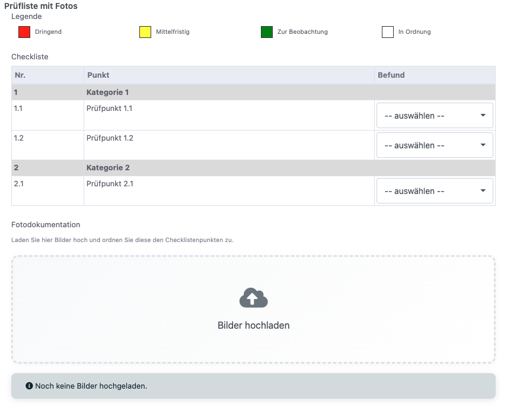Image resolution: width=520 pixels, height=407 pixels.
Task: Click the 'Bilder hochladen' upload label
Action: 253,325
